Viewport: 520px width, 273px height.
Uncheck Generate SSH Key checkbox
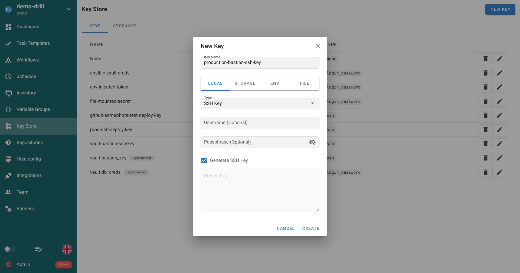(x=204, y=161)
